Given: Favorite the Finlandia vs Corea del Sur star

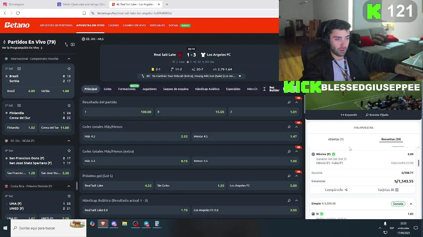Looking at the screenshot, I should click(69, 105).
